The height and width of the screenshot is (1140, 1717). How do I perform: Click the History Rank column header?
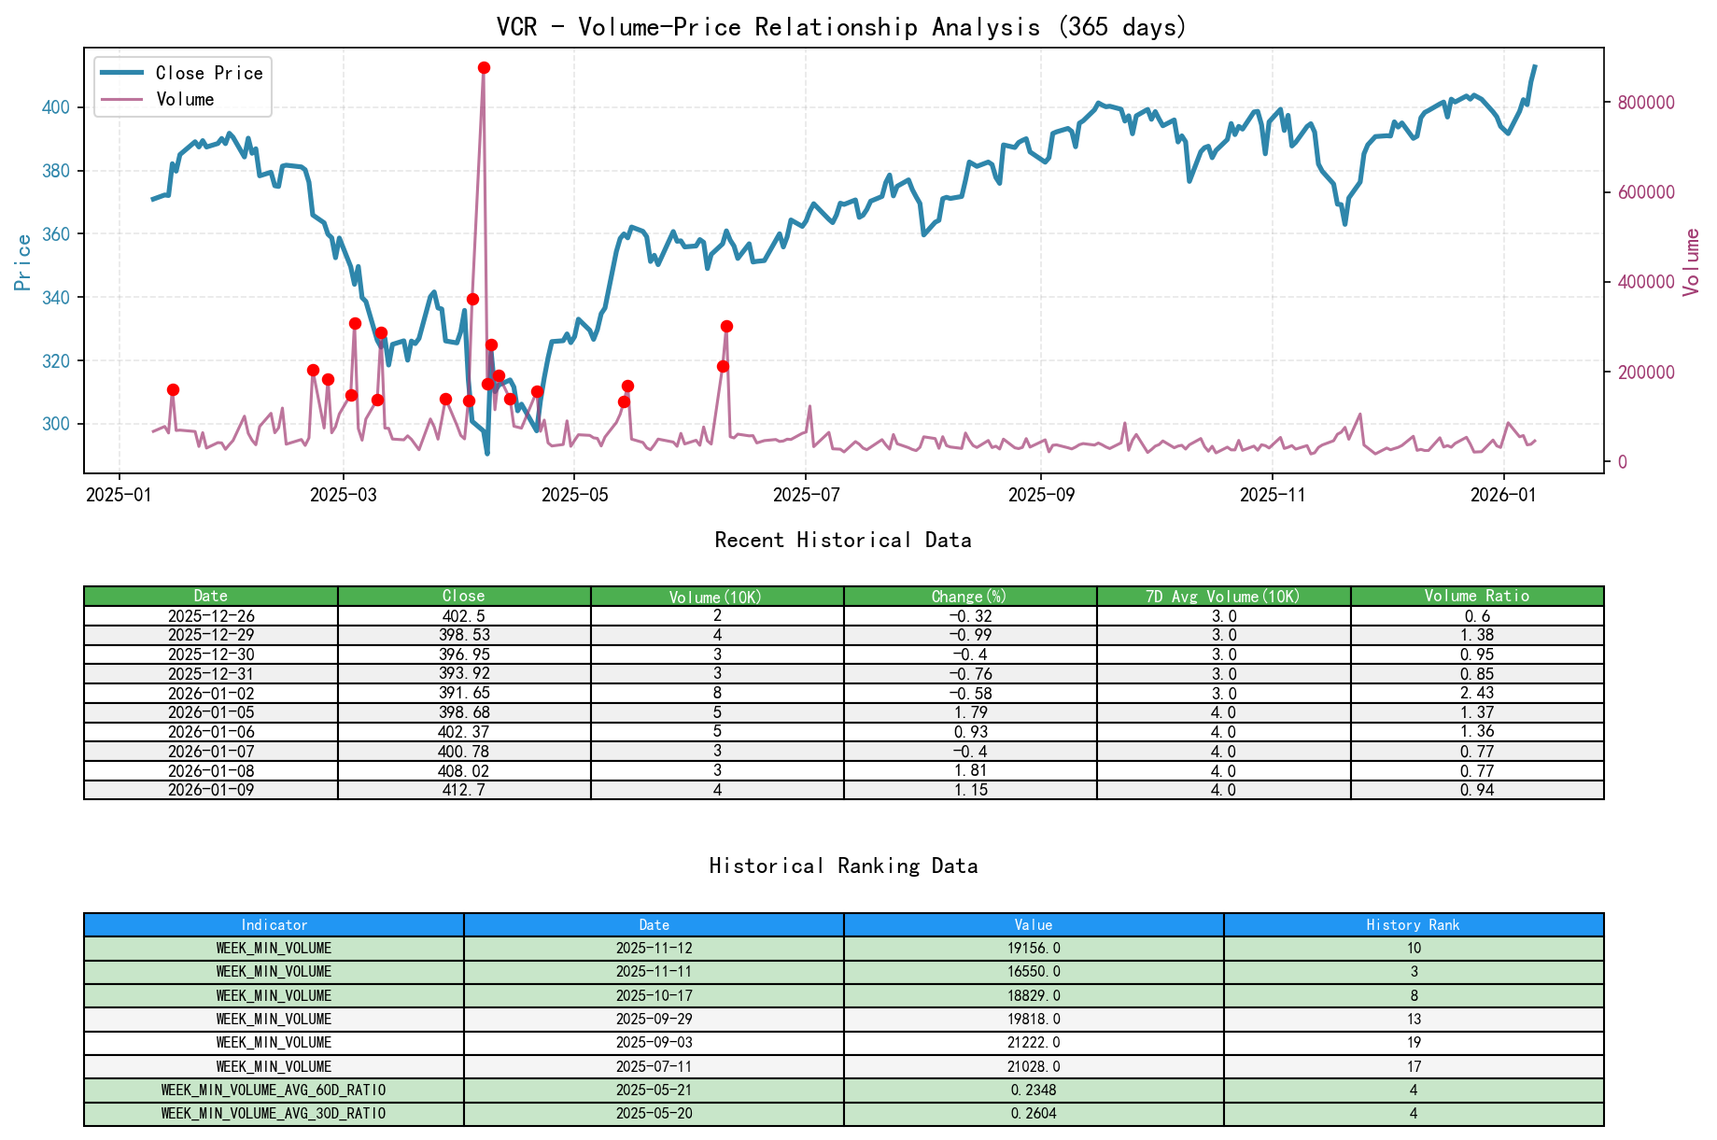pyautogui.click(x=1410, y=924)
